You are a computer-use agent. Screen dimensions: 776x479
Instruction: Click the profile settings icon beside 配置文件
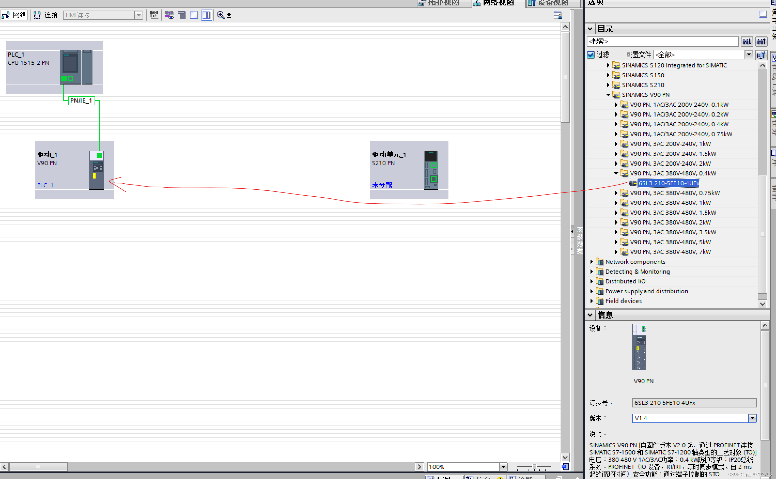pyautogui.click(x=761, y=55)
